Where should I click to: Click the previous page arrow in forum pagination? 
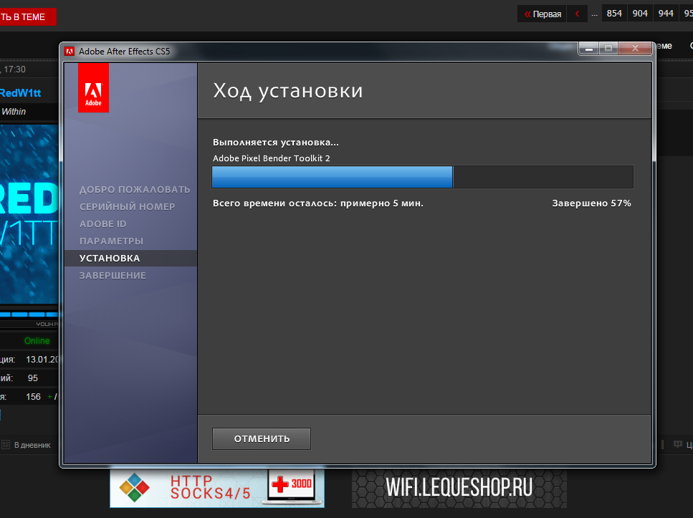tap(577, 14)
